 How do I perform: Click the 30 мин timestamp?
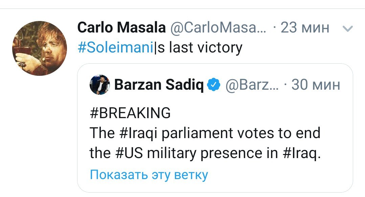point(316,85)
